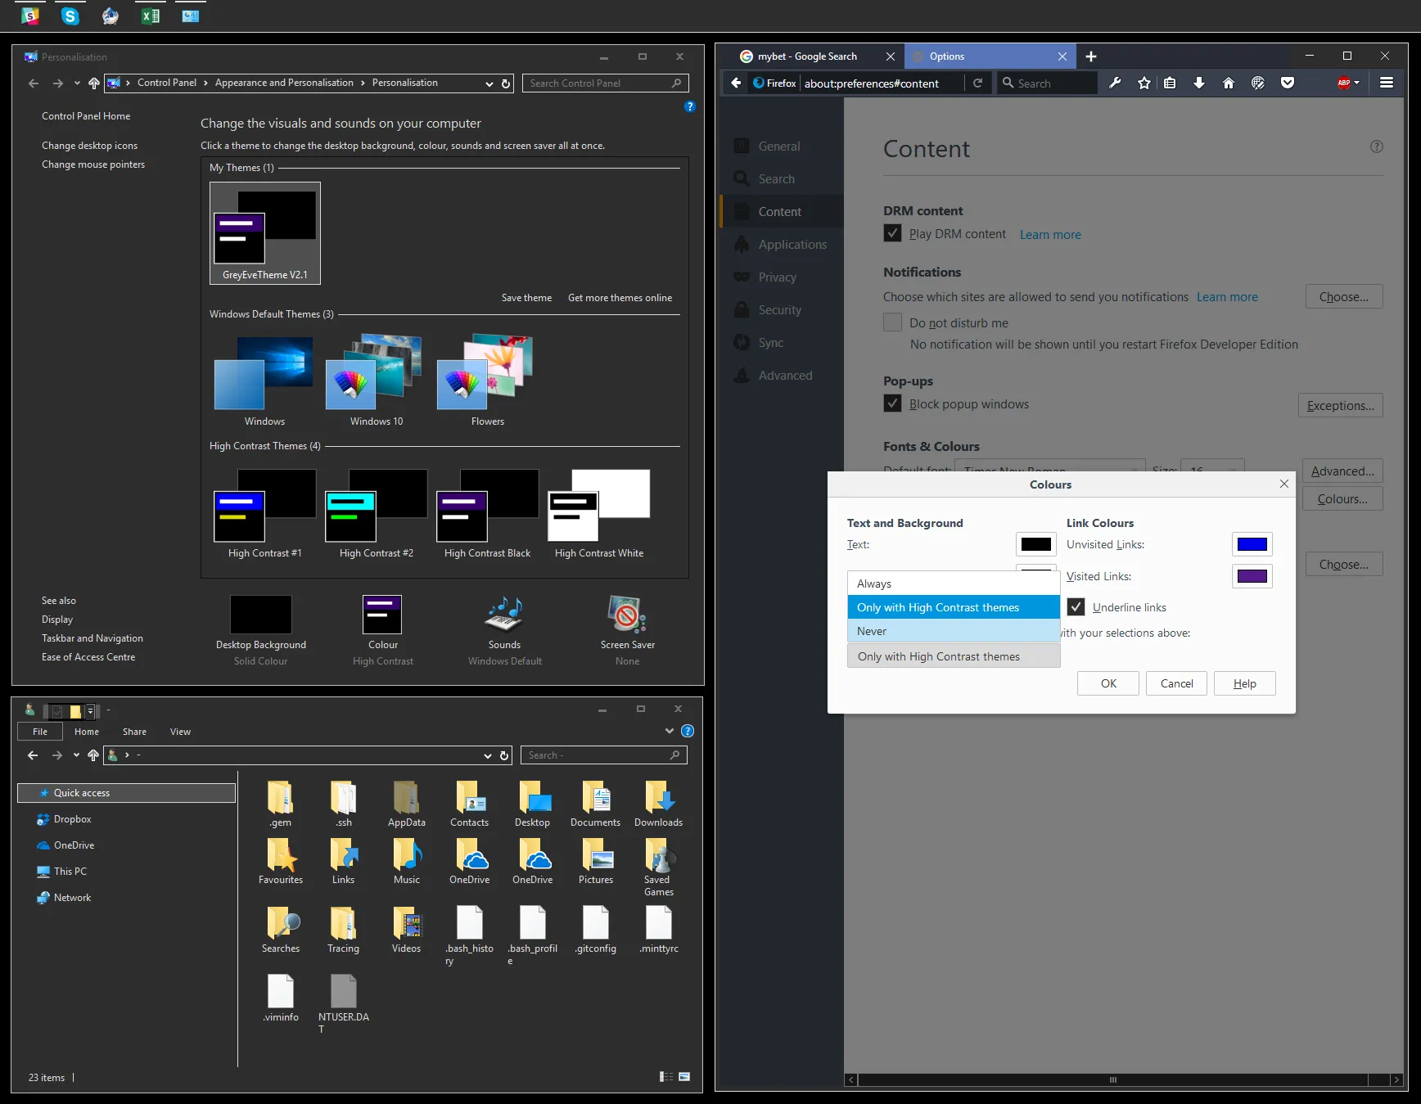The height and width of the screenshot is (1104, 1421).
Task: Open the Adblock Plus dropdown arrow
Action: tap(1357, 83)
